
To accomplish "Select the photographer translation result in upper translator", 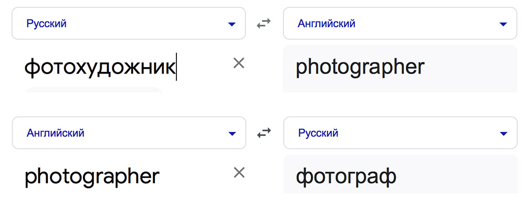I will (360, 68).
